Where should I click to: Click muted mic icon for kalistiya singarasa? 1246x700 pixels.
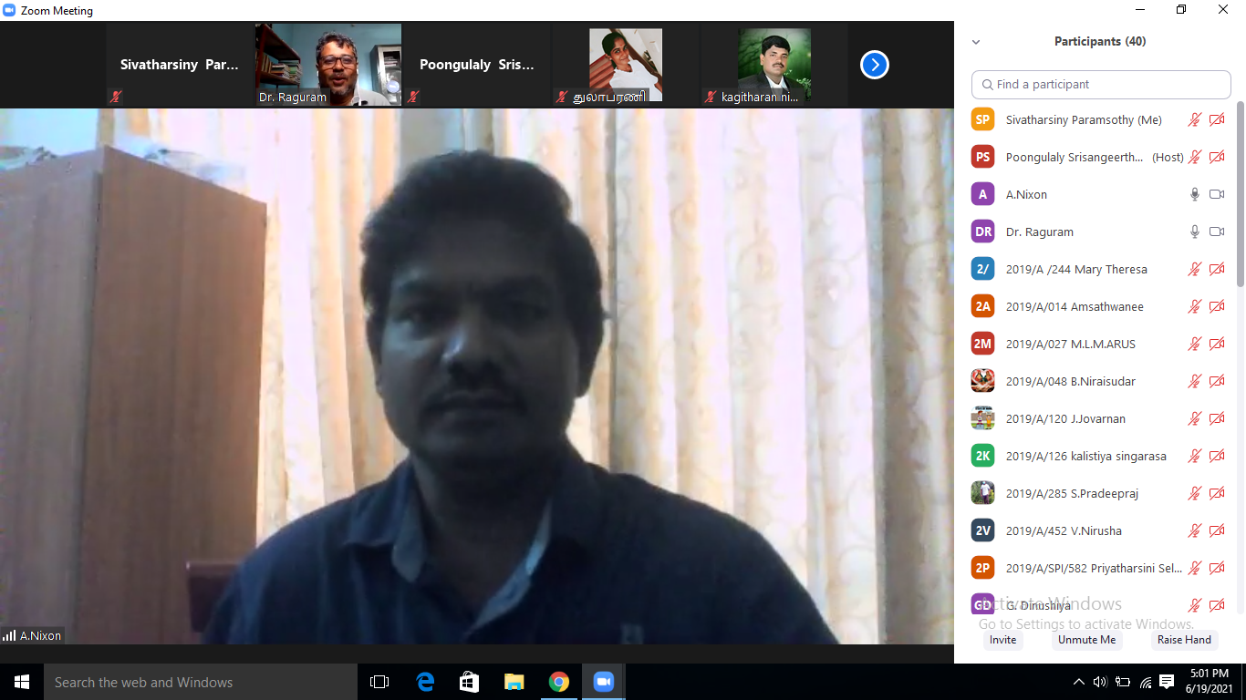tap(1194, 456)
